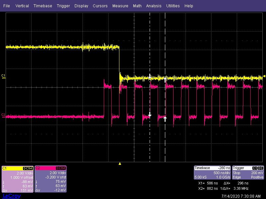This screenshot has width=266, height=199.
Task: Click the trigger level arrow on right edge
Action: [x=264, y=76]
